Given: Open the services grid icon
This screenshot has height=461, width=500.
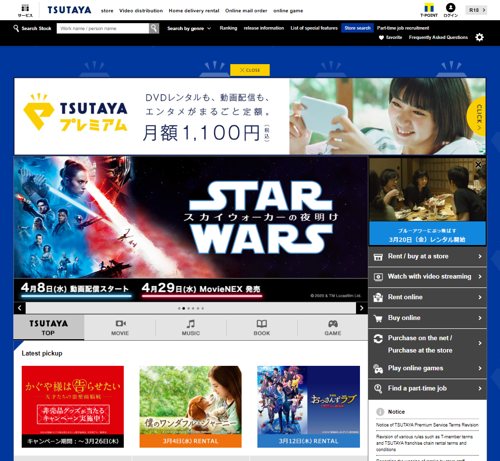Looking at the screenshot, I should 25,10.
